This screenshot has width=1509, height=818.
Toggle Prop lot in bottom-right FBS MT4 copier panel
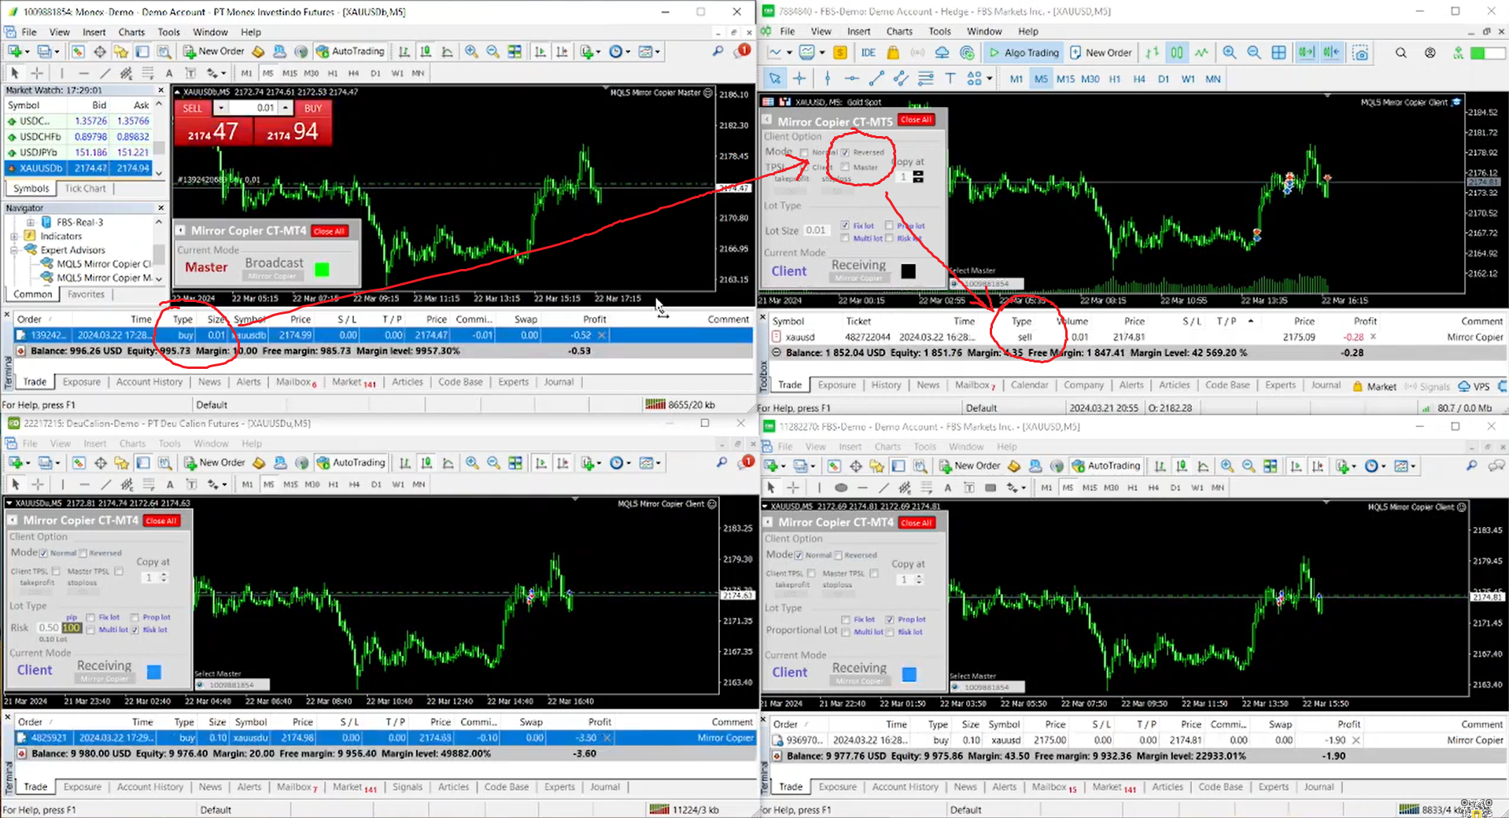point(890,620)
